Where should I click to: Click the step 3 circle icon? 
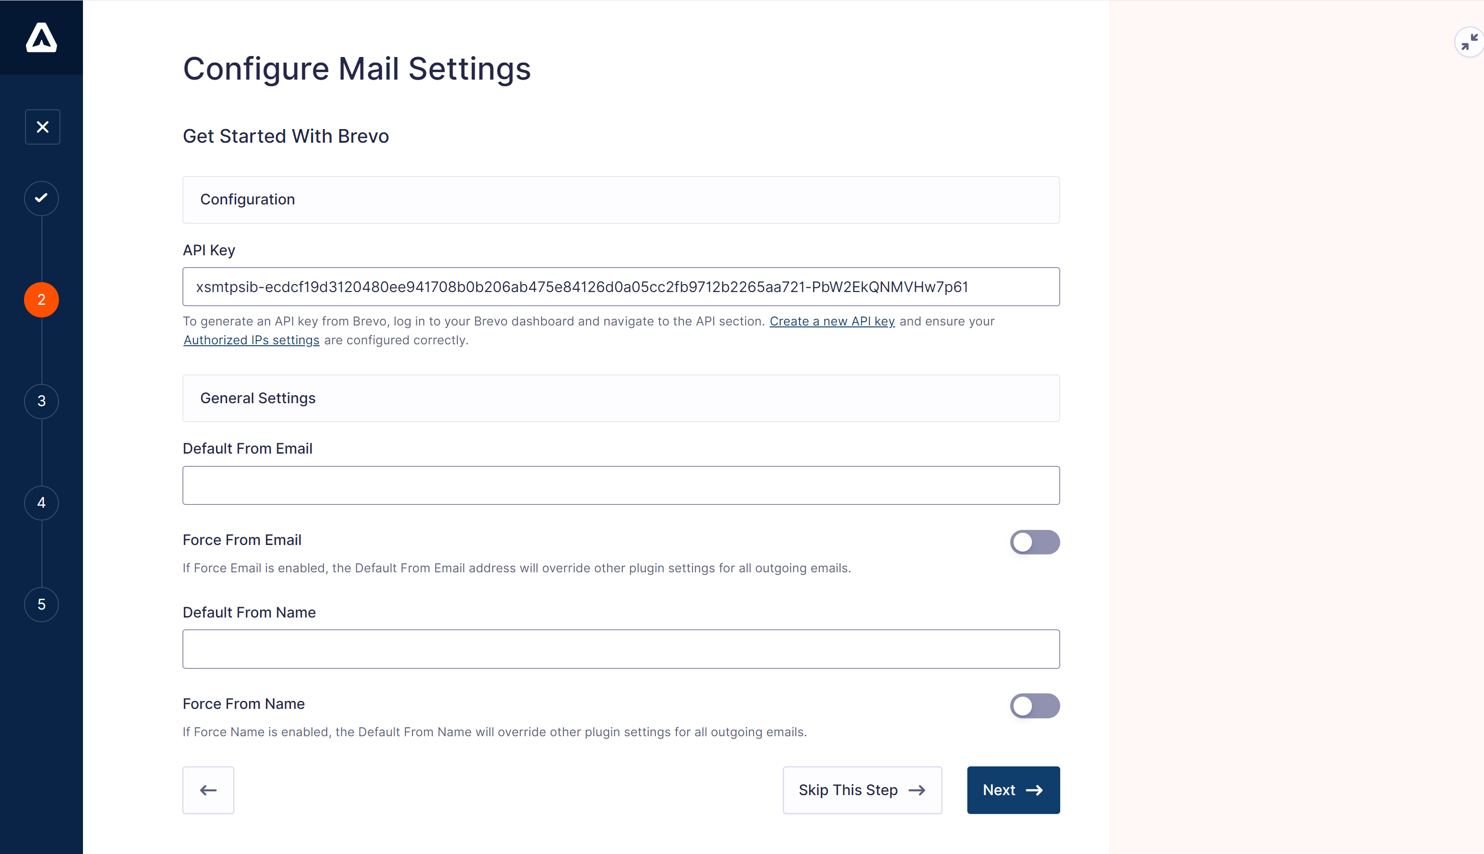41,401
